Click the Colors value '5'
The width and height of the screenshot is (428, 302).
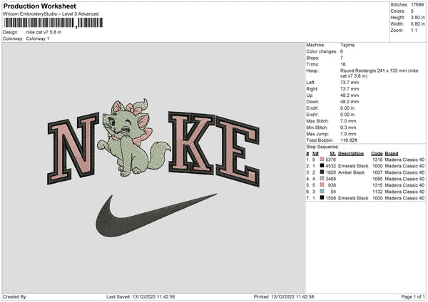[x=412, y=11]
